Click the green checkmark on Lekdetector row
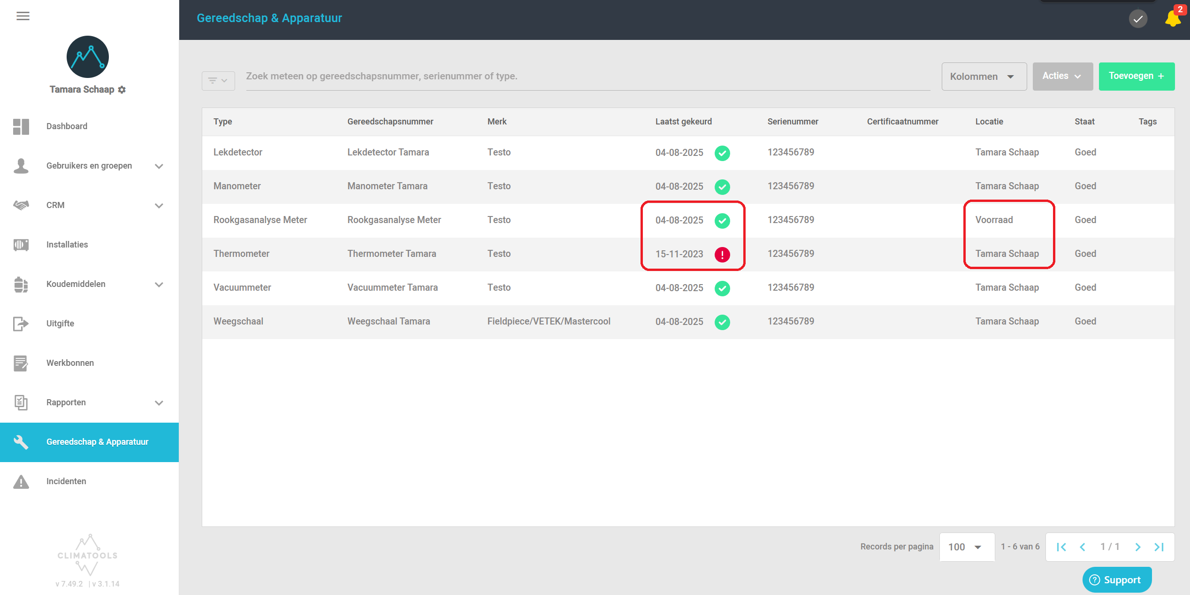1190x595 pixels. (722, 153)
